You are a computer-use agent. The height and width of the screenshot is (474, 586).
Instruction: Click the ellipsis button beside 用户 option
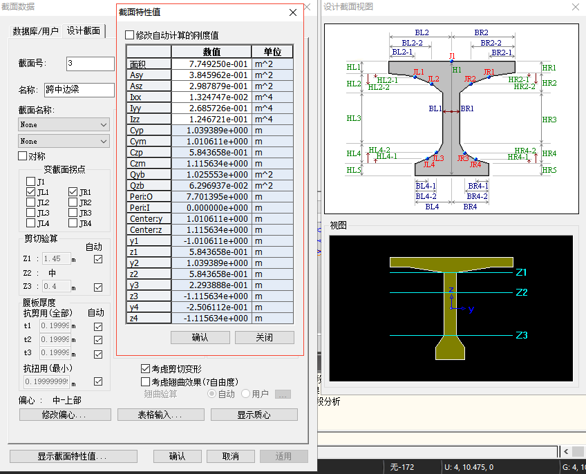(282, 394)
